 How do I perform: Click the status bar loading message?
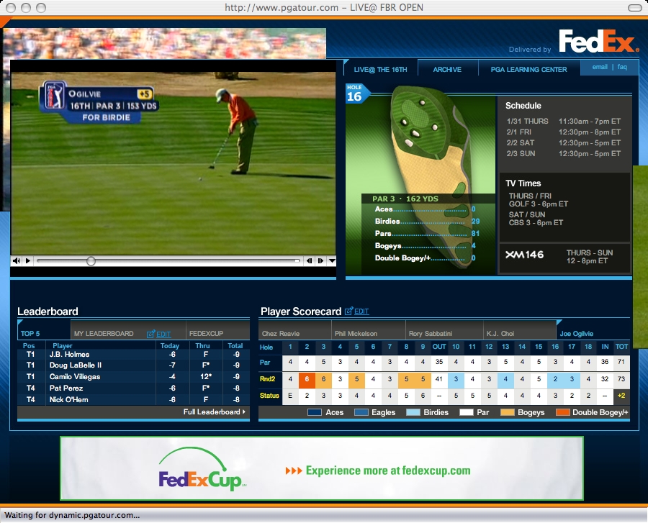pos(72,515)
